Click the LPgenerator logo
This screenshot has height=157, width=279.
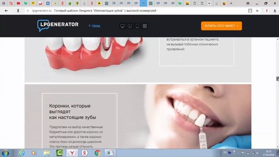point(58,26)
